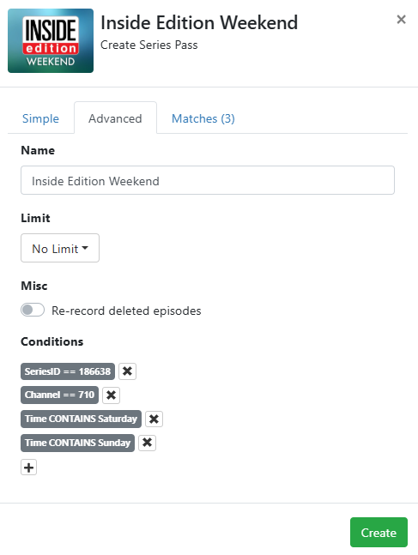Delete the Time CONTAINS Saturday condition

[x=154, y=419]
